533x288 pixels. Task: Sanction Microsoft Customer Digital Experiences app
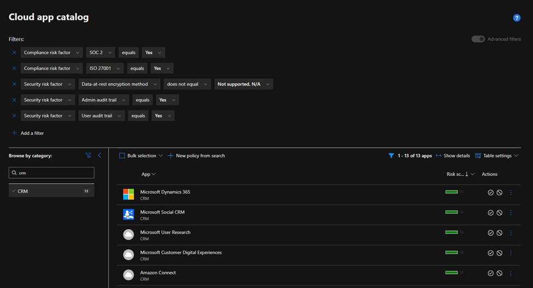pyautogui.click(x=491, y=253)
